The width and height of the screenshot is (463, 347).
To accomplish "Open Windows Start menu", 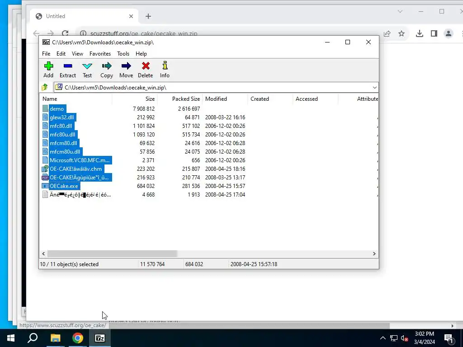I will [x=11, y=338].
